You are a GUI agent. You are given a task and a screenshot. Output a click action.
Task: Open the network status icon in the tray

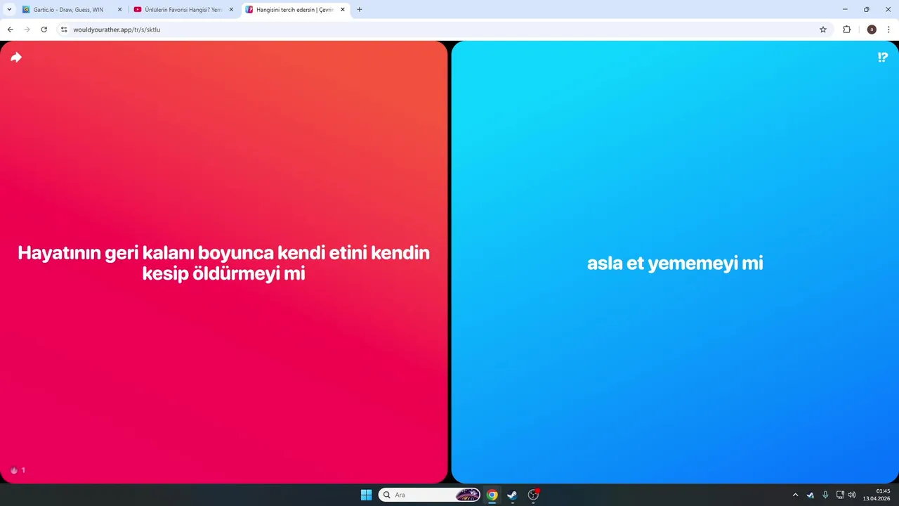840,495
